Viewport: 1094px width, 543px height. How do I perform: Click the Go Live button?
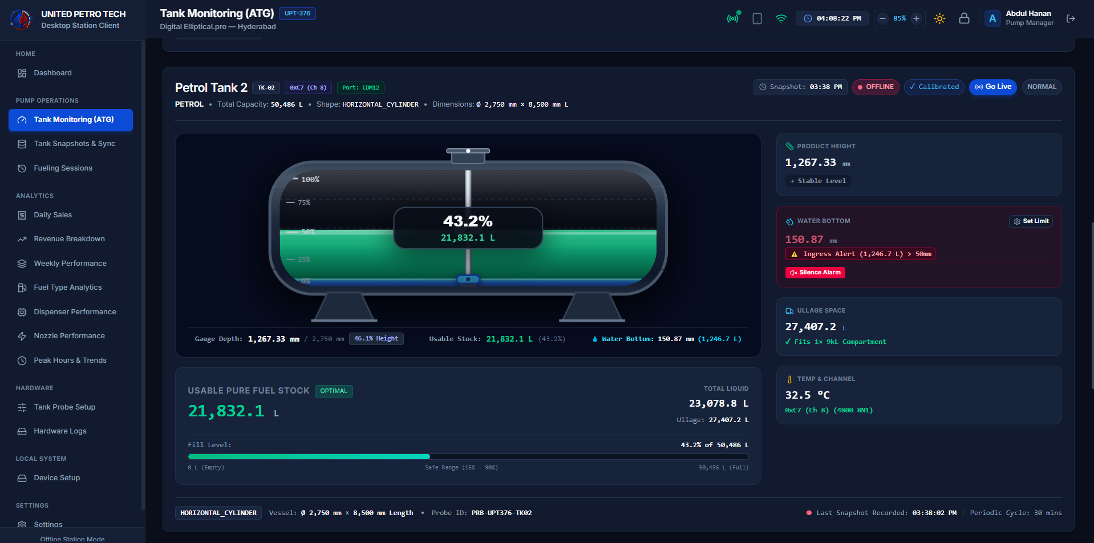pos(992,87)
